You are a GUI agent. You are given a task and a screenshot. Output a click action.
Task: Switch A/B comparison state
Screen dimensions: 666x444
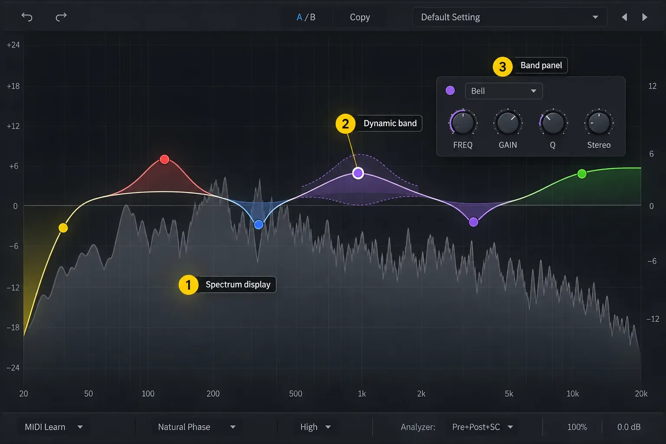[x=306, y=17]
